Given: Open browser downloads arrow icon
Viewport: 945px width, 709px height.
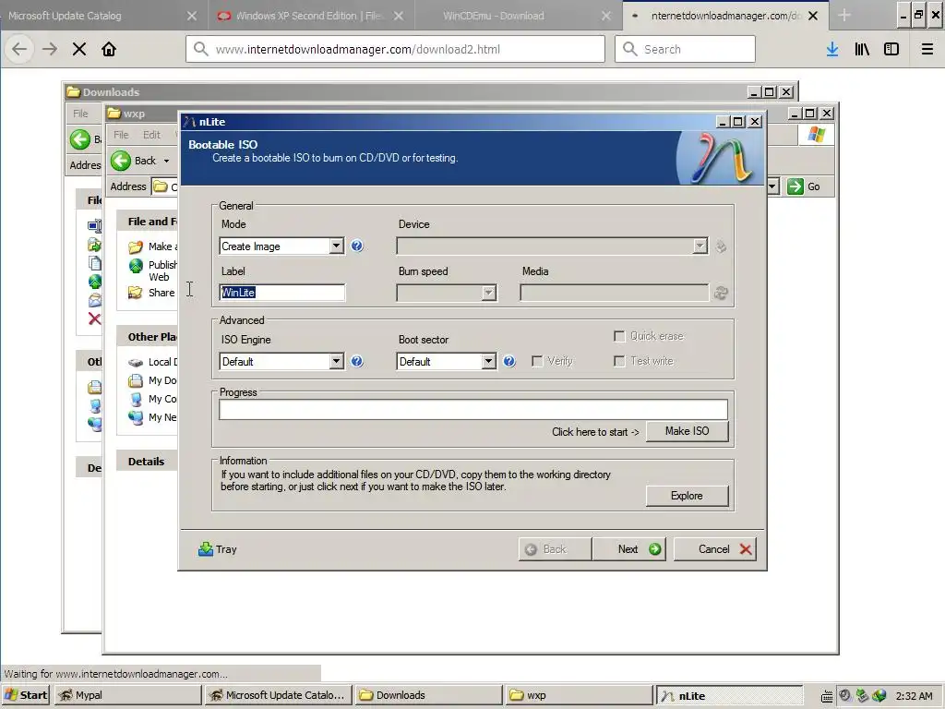Looking at the screenshot, I should 832,49.
